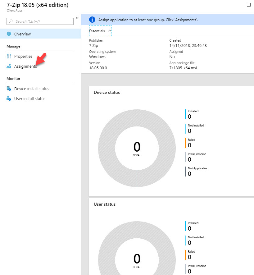This screenshot has height=275, width=254.
Task: Open Properties under Manage
Action: click(23, 56)
